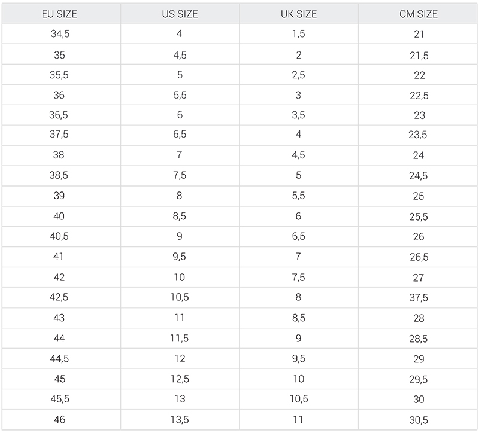The image size is (479, 433).
Task: Click US size 13,5 cell
Action: coord(180,420)
